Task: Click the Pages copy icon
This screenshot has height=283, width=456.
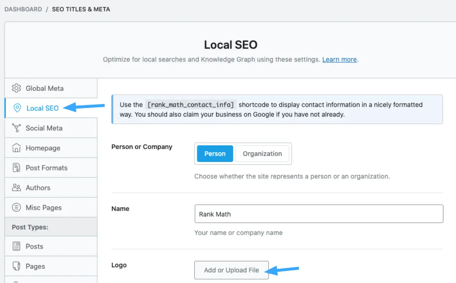Action: 16,266
